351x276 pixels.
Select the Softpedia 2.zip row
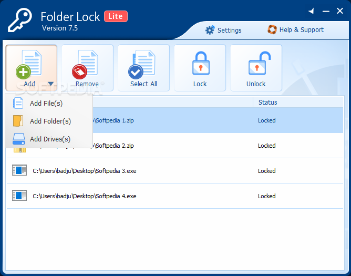tap(175, 146)
